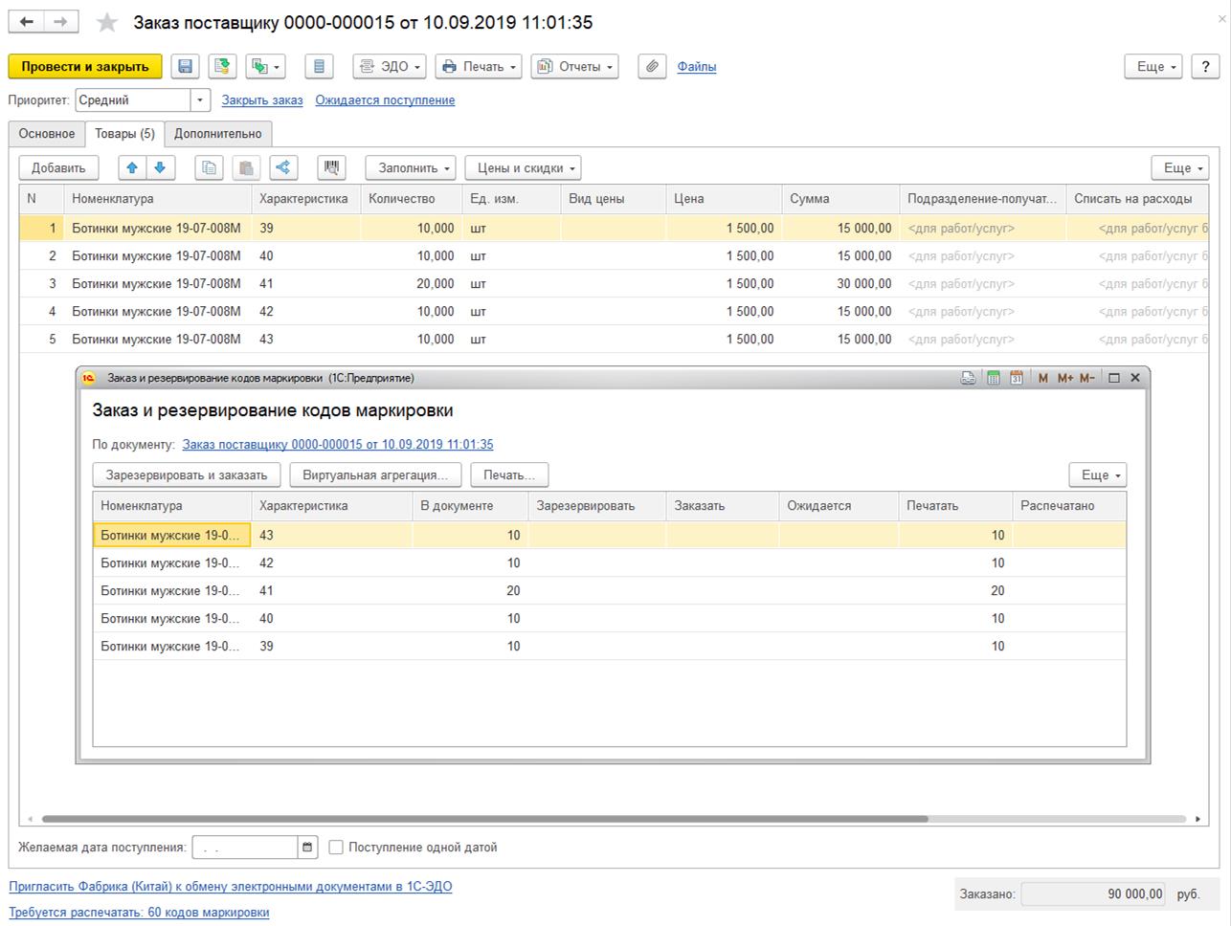Image resolution: width=1231 pixels, height=926 pixels.
Task: Click the 'Желаемая дата поступления' date field
Action: [x=245, y=848]
